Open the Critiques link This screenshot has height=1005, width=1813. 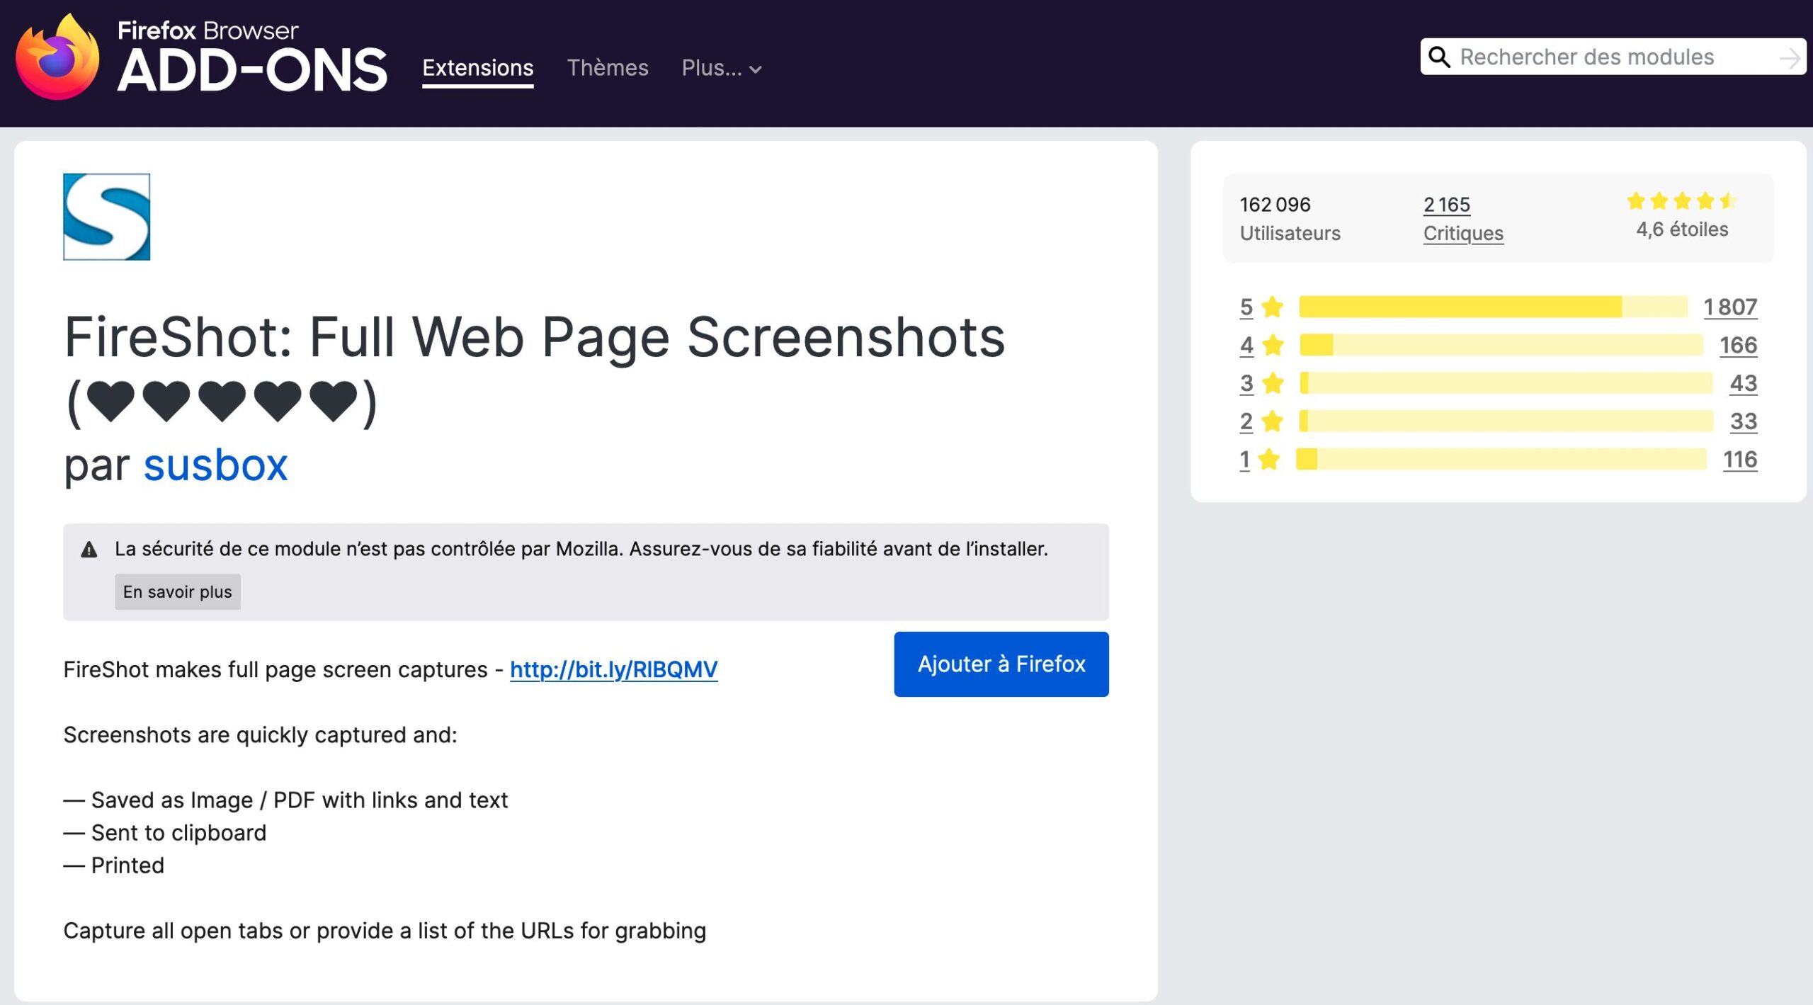(x=1463, y=233)
